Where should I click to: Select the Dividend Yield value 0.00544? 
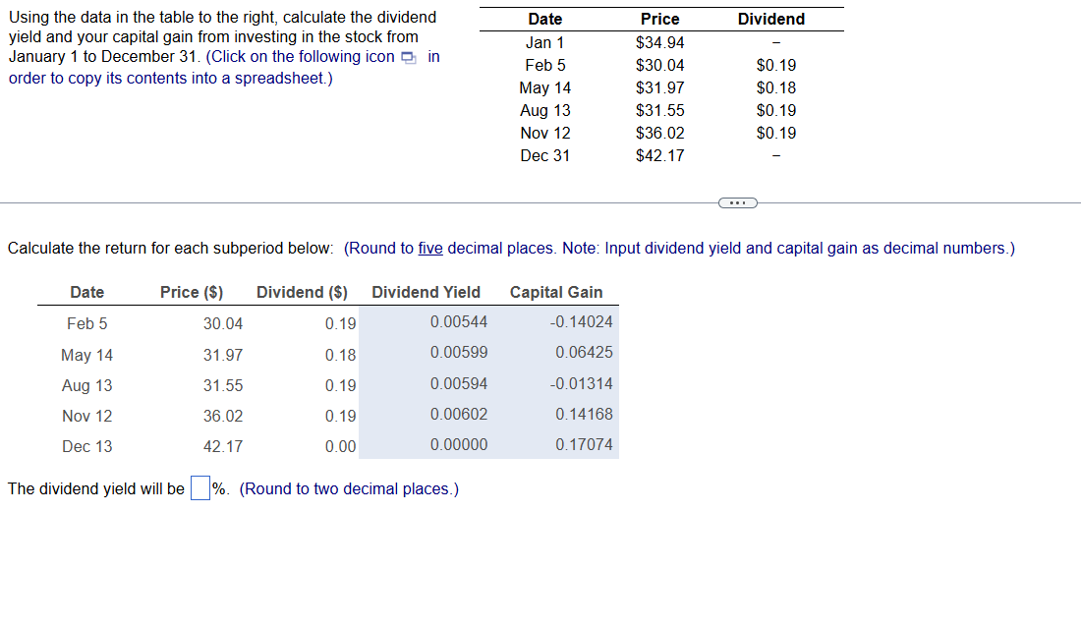(x=459, y=322)
